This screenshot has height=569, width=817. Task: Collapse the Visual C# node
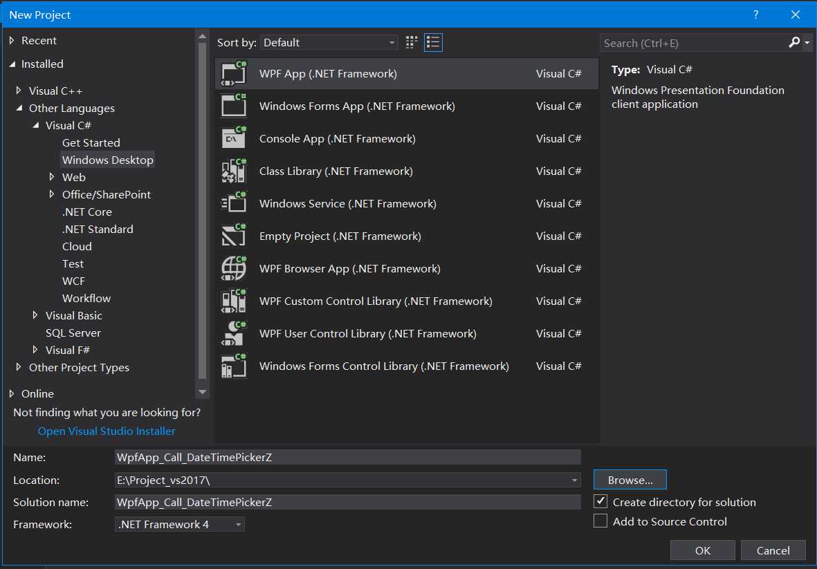(36, 125)
